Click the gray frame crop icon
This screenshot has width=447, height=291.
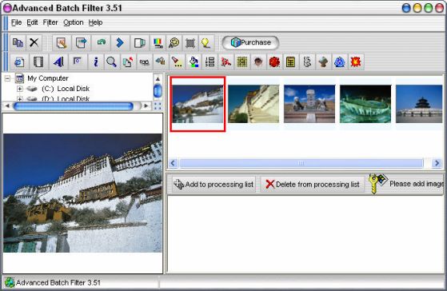point(190,43)
